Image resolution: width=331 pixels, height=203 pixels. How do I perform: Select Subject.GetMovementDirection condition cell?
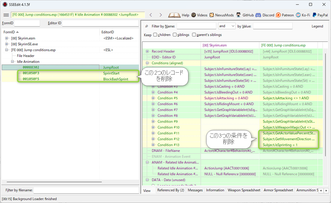tap(288, 139)
